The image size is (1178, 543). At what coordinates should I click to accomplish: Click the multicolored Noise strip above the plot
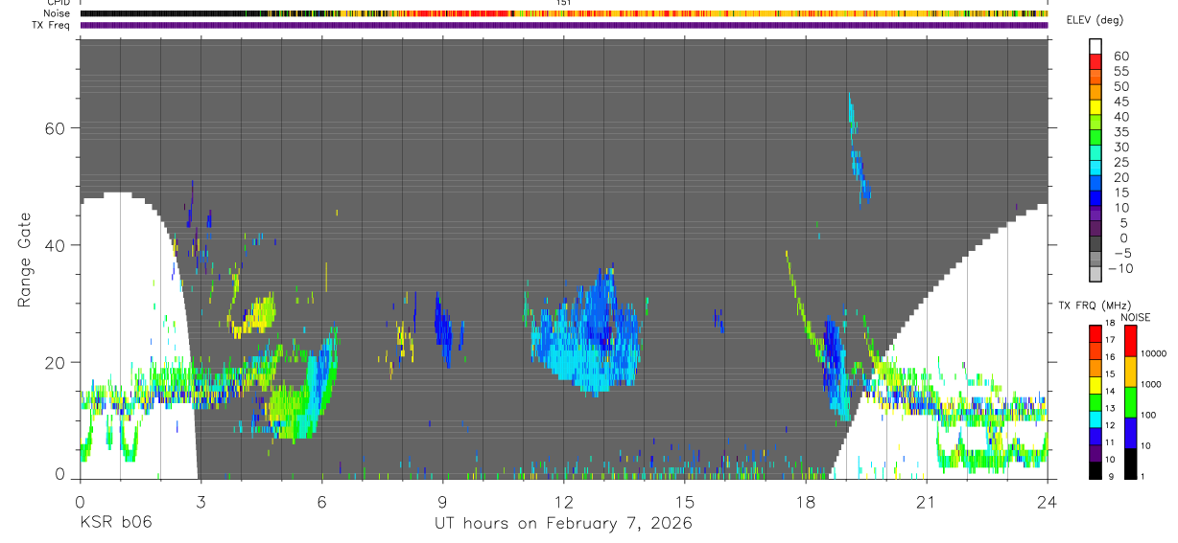(x=564, y=13)
